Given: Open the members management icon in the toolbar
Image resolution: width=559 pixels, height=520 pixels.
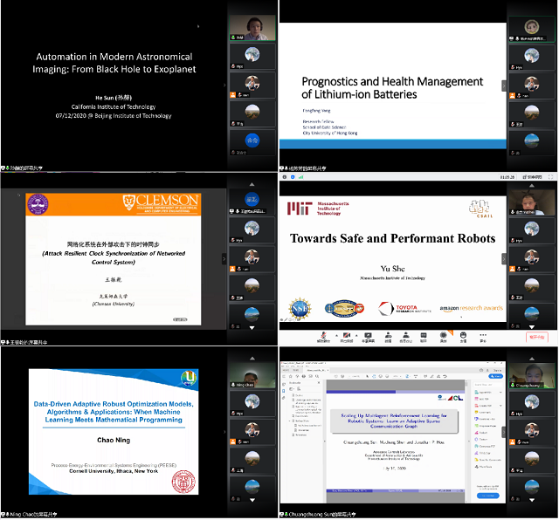Looking at the screenshot, I should (406, 336).
